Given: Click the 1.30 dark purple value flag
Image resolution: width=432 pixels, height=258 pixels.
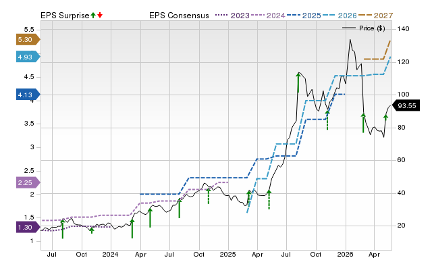Looking at the screenshot, I should (x=28, y=228).
